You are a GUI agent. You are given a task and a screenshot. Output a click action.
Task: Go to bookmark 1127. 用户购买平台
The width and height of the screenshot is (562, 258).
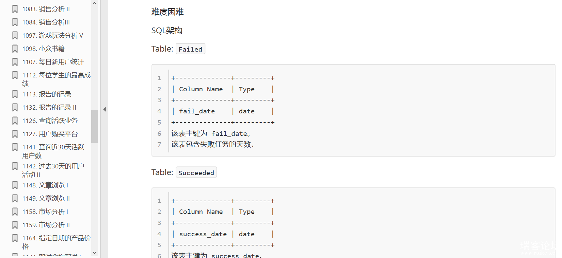tap(50, 134)
